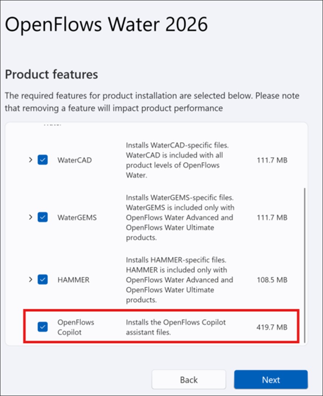
Task: Click the Copilot assistant files description
Action: (x=176, y=327)
